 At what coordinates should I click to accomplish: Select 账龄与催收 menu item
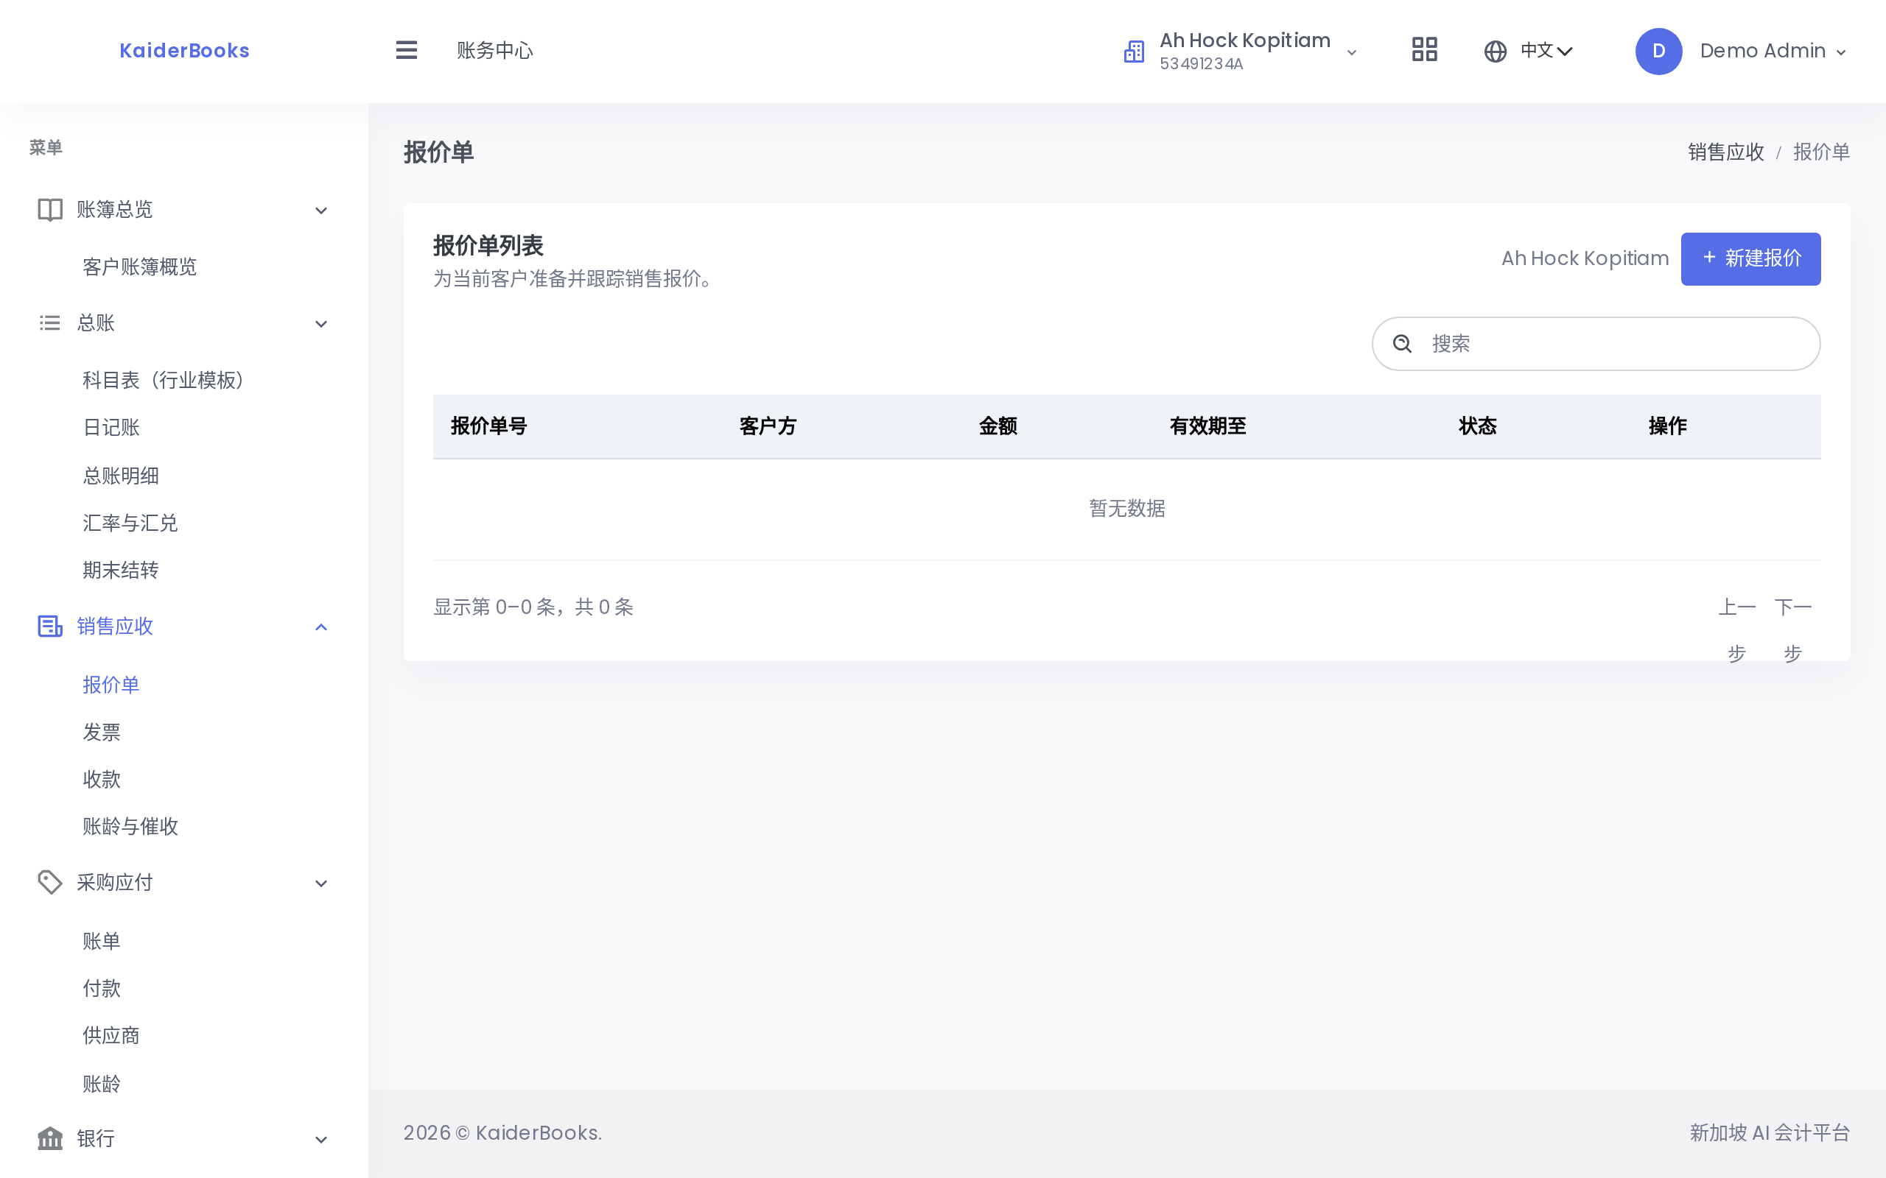(130, 827)
